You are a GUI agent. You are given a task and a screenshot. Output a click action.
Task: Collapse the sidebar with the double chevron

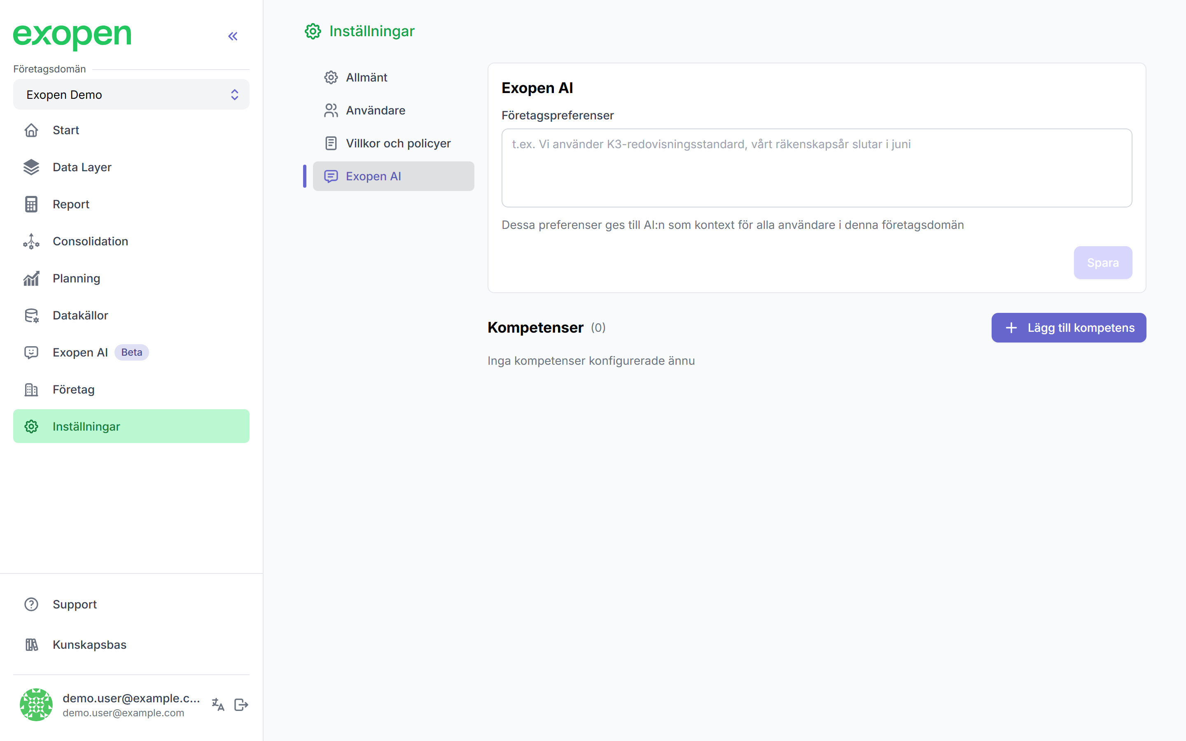click(233, 36)
